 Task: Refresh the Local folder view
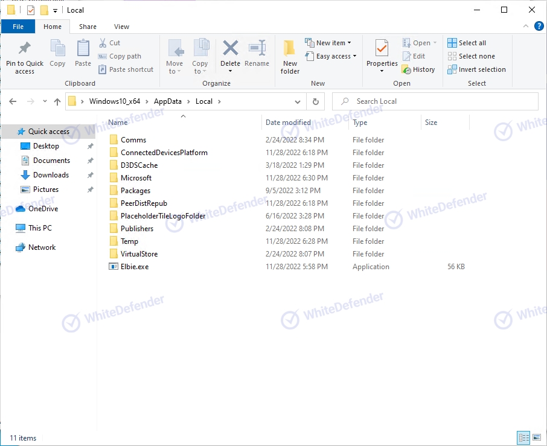click(x=315, y=101)
